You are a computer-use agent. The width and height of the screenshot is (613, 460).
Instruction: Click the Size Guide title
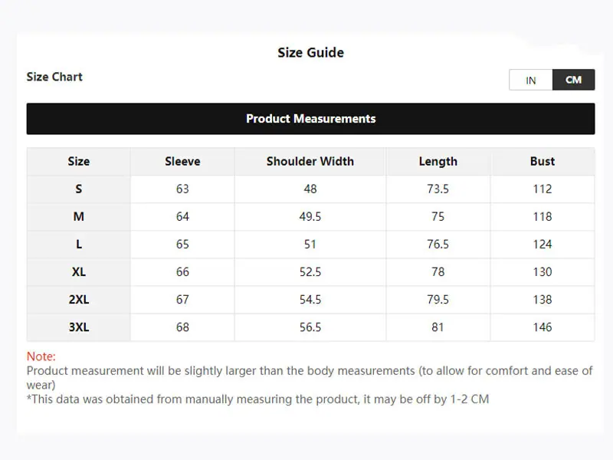tap(311, 52)
